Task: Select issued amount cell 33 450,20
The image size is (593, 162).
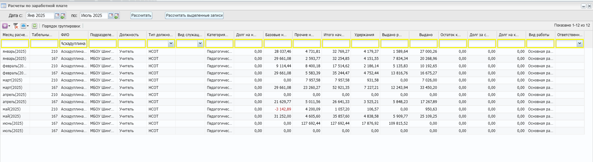Action: click(424, 88)
